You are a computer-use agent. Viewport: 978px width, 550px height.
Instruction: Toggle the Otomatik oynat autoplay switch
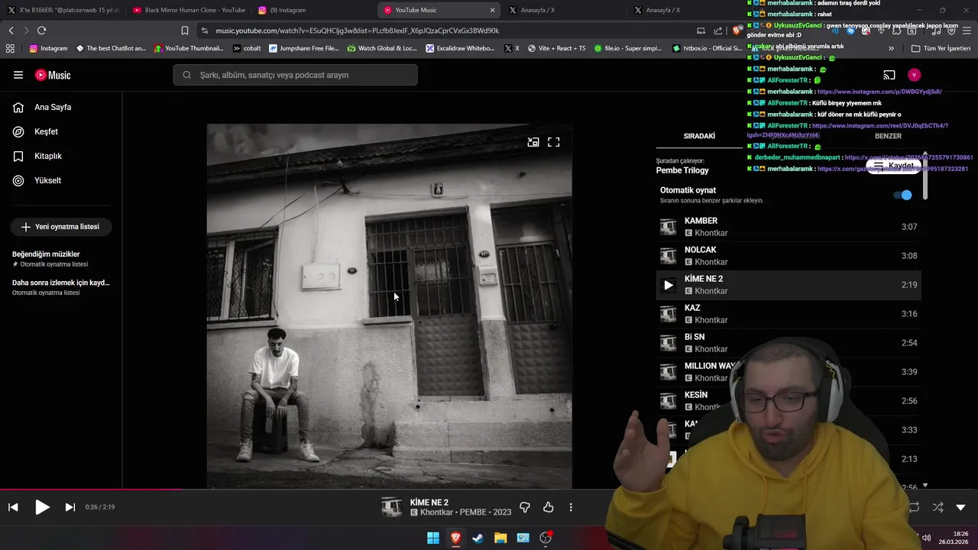point(903,195)
